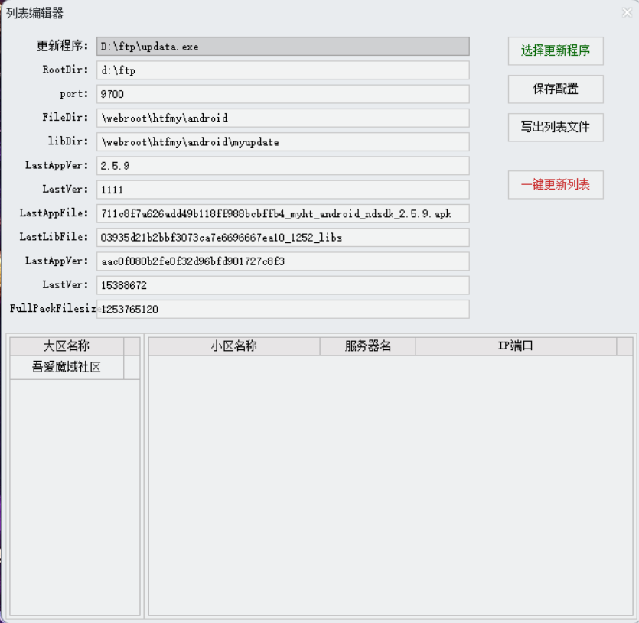Click the LastAppFile apk filename field
This screenshot has width=639, height=623.
coord(283,213)
